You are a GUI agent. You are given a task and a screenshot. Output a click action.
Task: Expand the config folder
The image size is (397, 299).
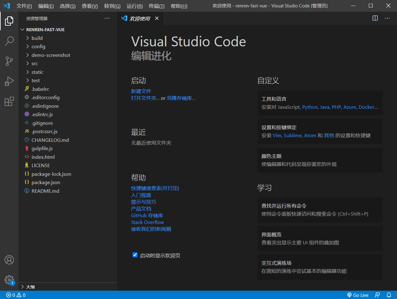tap(68, 46)
